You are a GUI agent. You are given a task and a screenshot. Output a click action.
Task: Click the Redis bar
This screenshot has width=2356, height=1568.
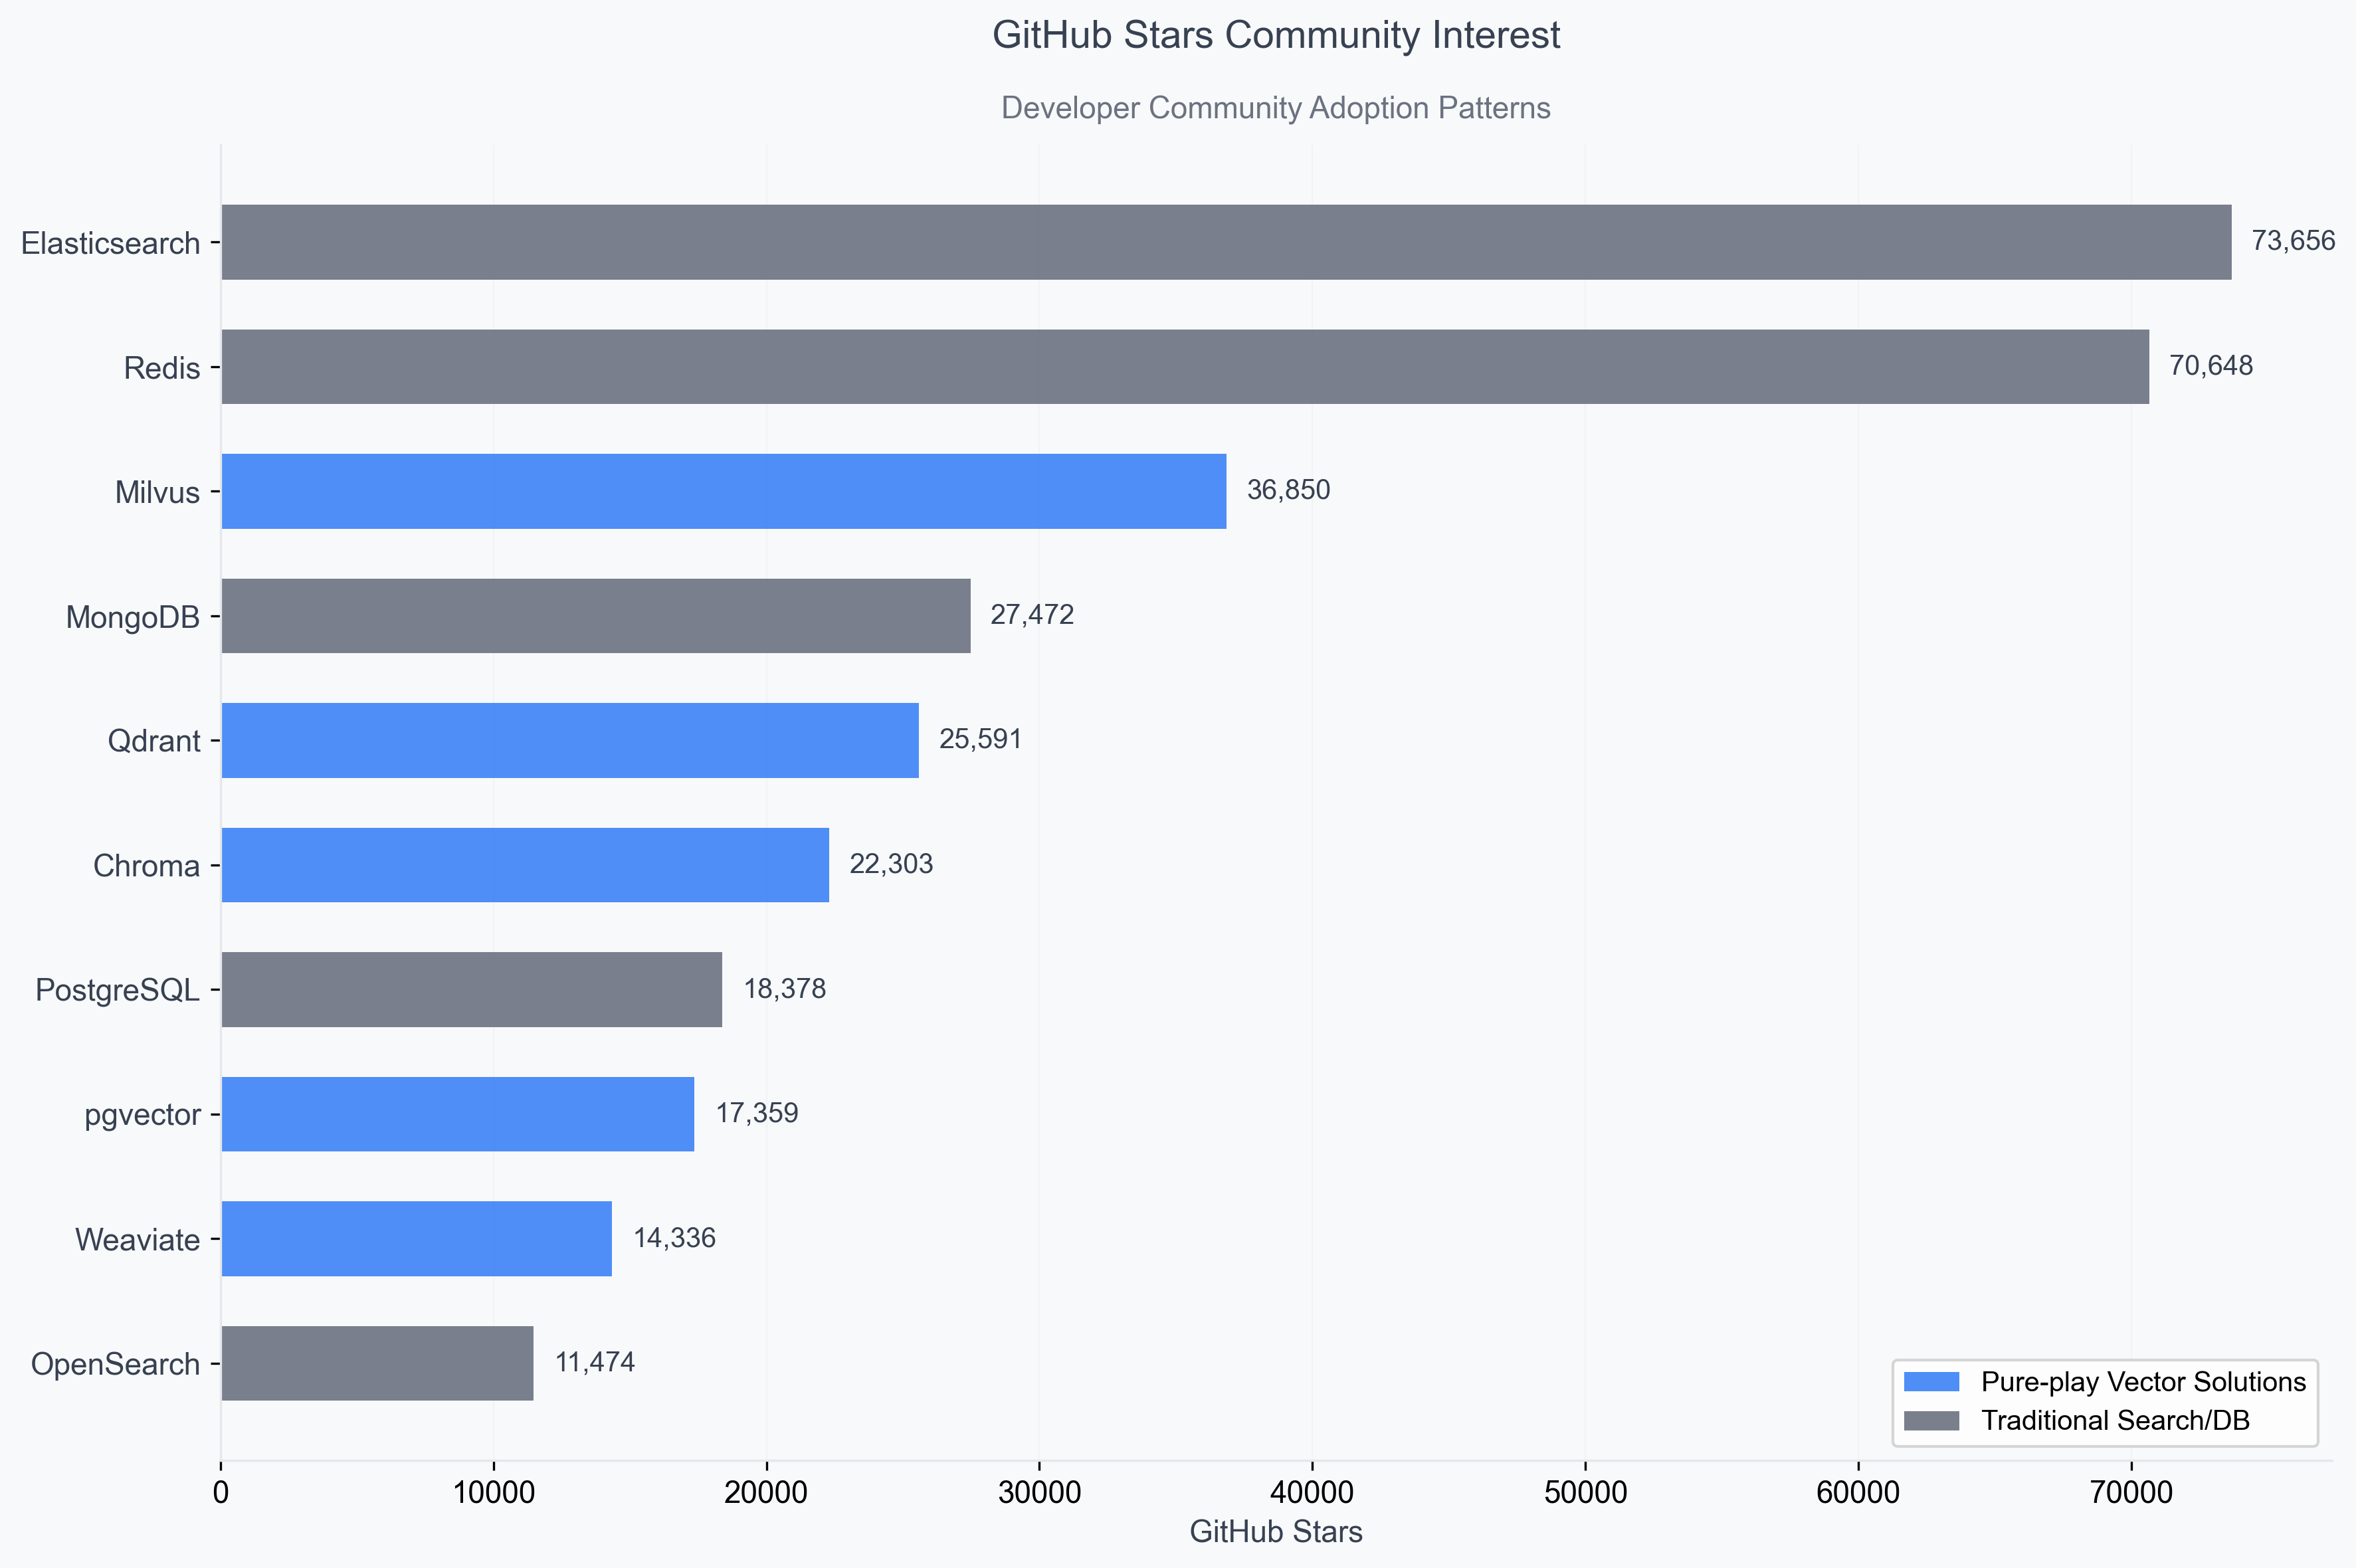(x=1184, y=367)
